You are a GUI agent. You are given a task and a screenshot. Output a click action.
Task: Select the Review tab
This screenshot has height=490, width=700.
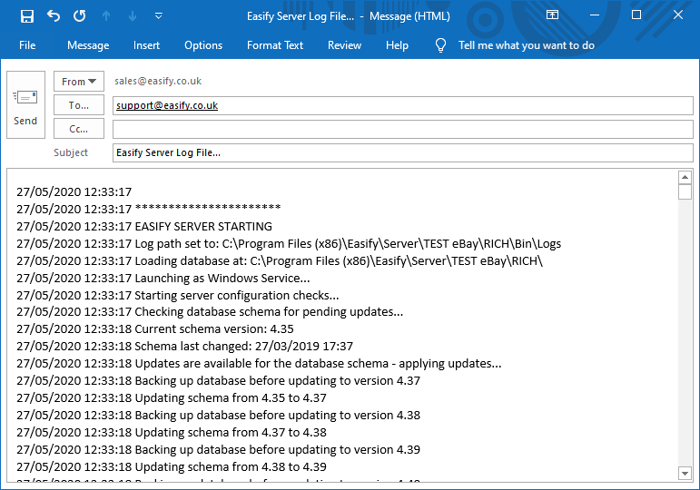[344, 45]
